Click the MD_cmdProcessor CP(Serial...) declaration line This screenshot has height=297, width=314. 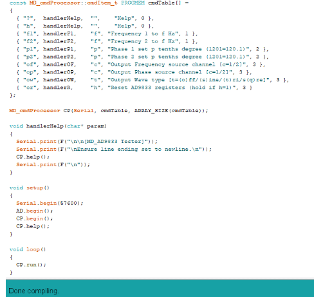coord(109,111)
